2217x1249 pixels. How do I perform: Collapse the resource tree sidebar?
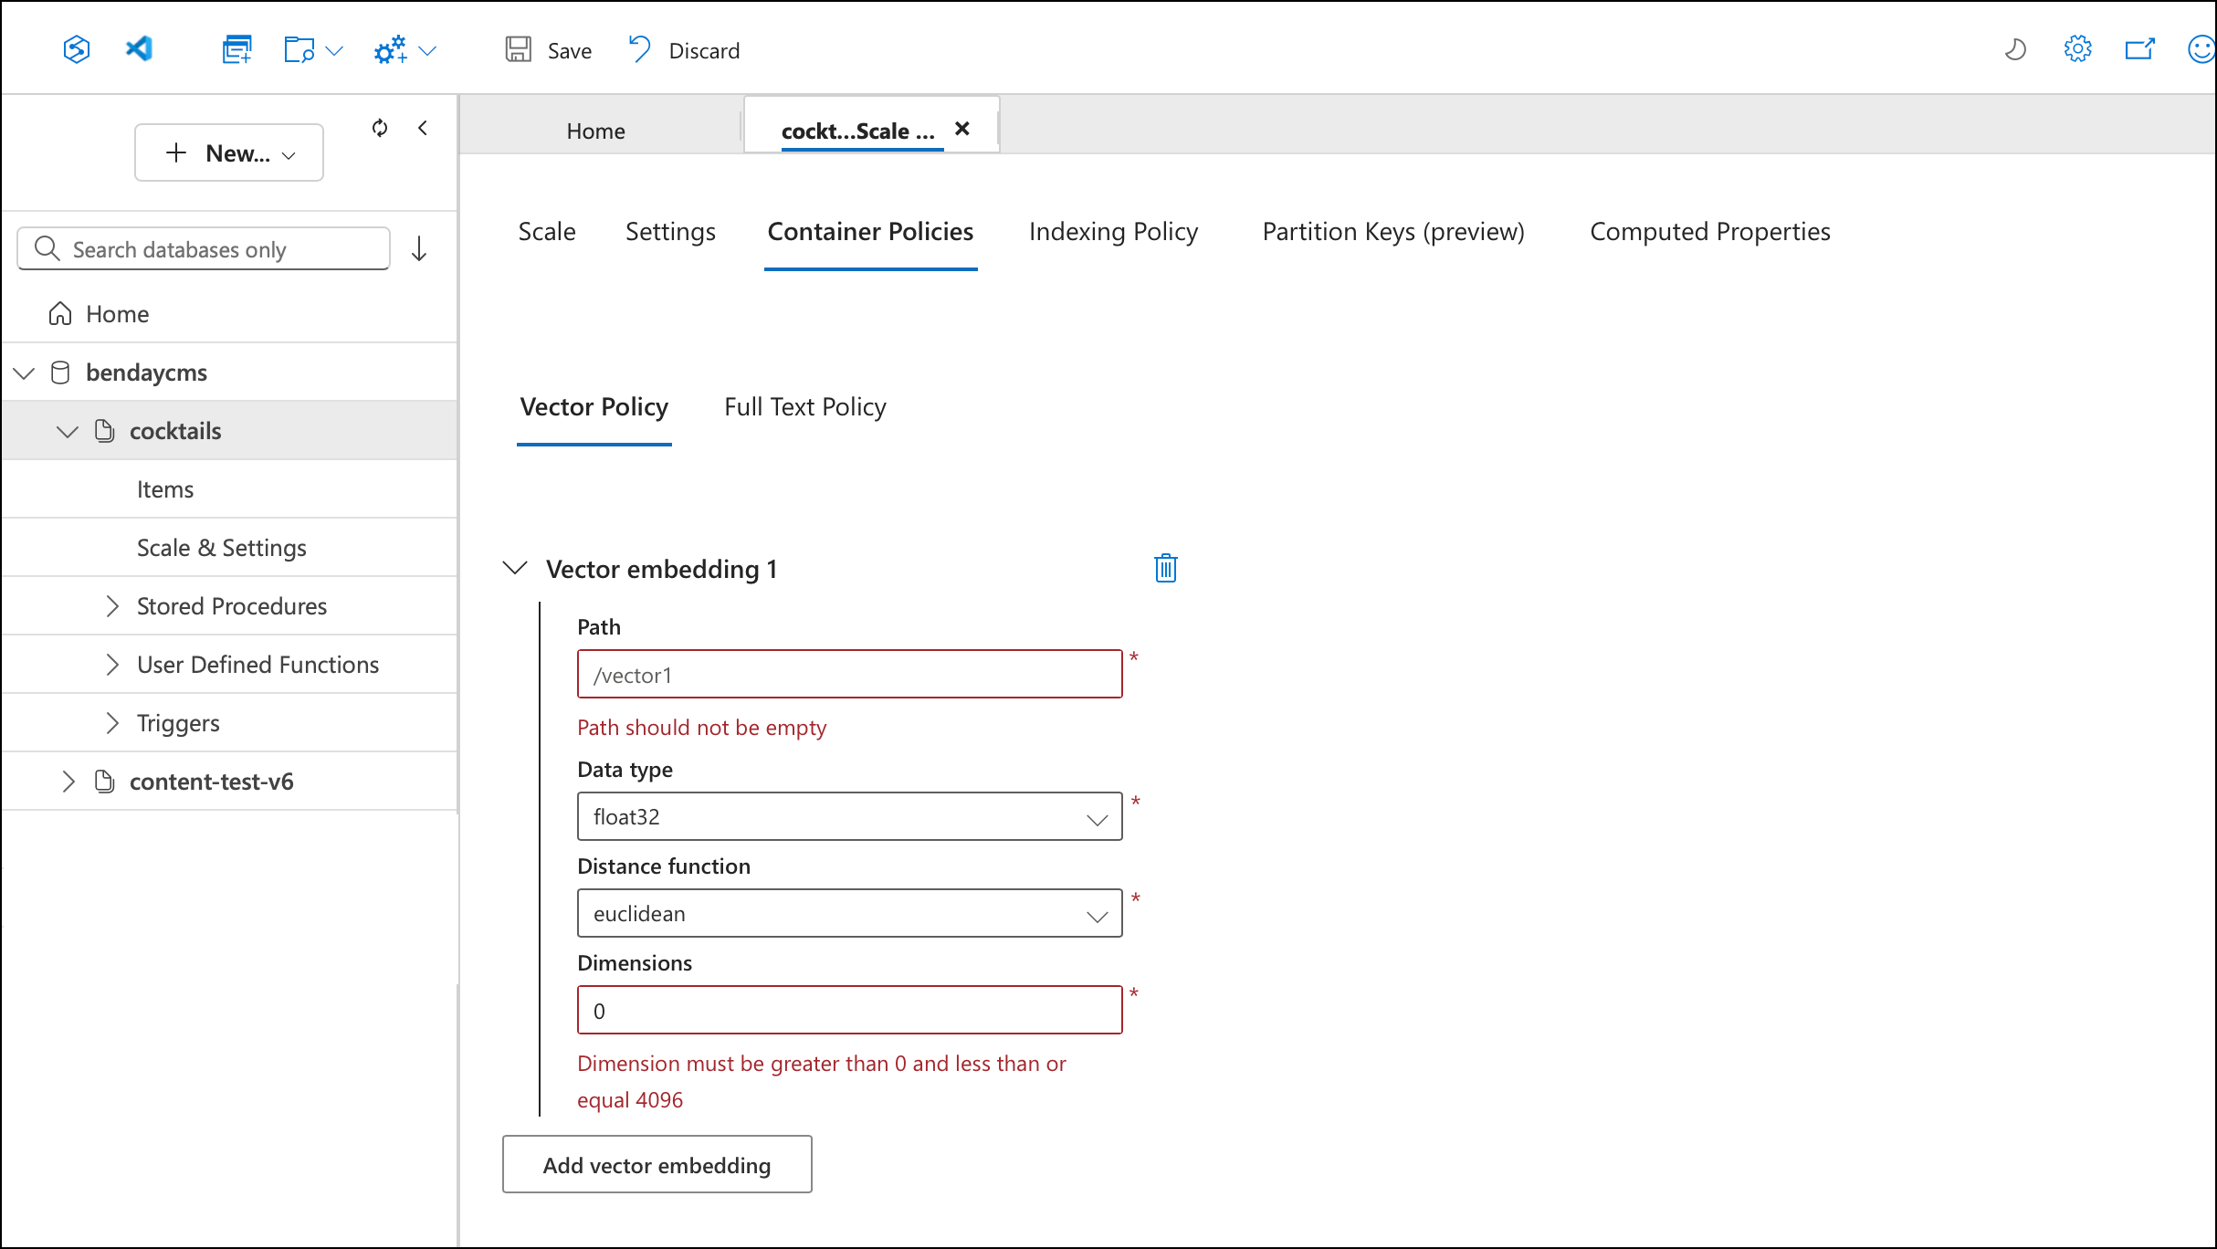click(423, 128)
